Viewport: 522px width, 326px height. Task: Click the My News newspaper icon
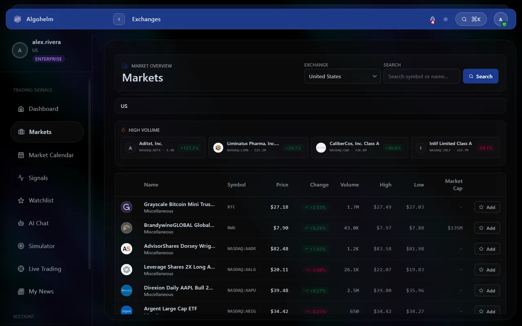coord(21,291)
